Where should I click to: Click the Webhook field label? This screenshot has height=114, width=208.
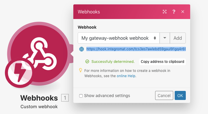point(87,27)
